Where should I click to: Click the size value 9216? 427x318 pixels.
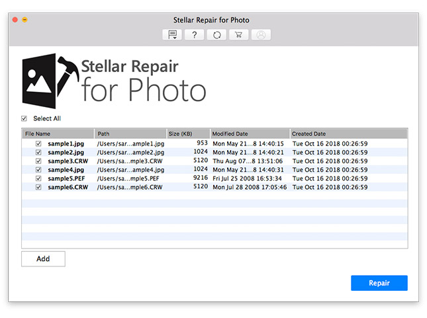coord(201,178)
